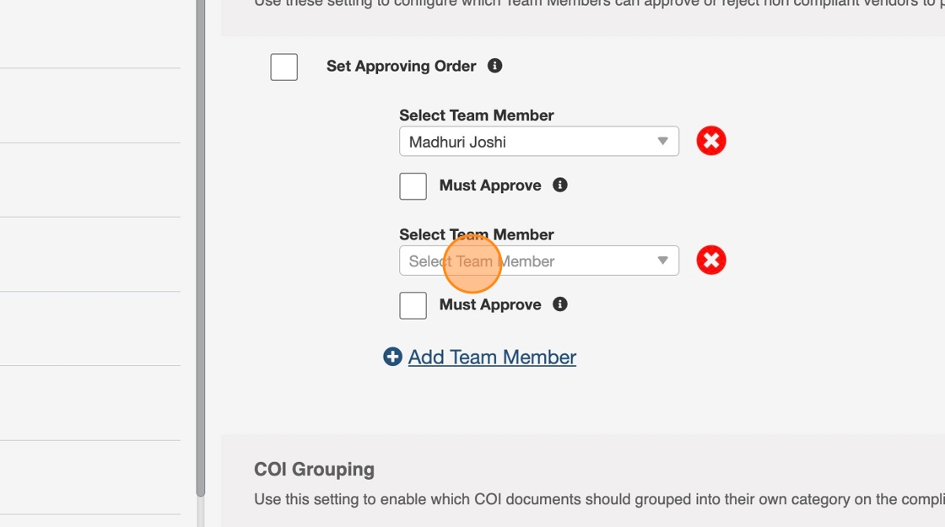Click the Add Team Member link
Viewport: 945px width, 527px height.
point(492,358)
